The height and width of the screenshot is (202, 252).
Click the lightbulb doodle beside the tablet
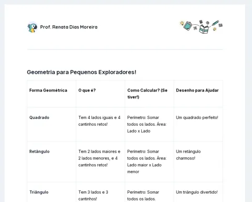pos(182,23)
